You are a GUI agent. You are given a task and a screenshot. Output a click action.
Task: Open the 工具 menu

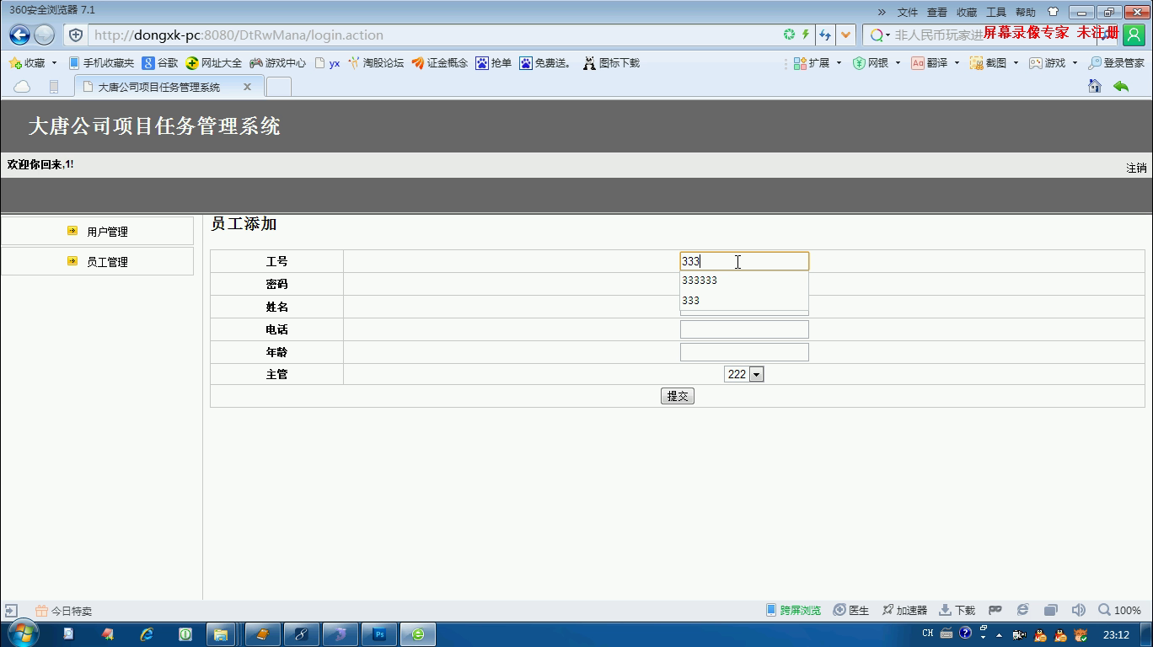point(996,12)
